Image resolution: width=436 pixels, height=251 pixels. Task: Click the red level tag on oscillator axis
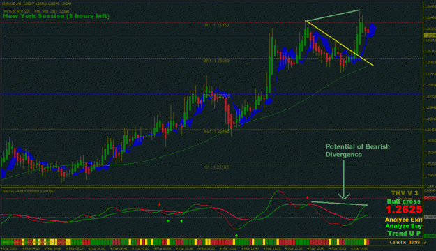click(x=430, y=198)
